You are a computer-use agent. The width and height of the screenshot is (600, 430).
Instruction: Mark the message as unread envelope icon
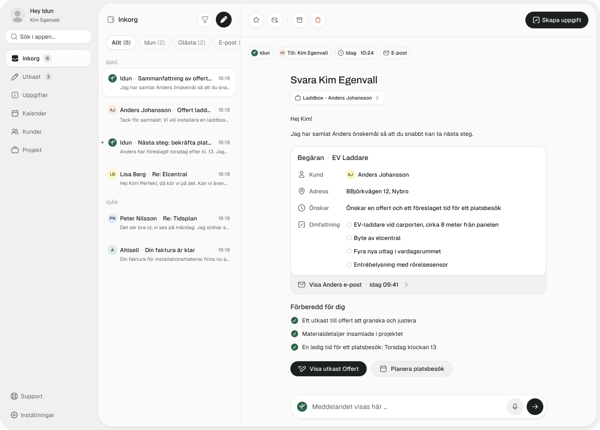(x=275, y=20)
